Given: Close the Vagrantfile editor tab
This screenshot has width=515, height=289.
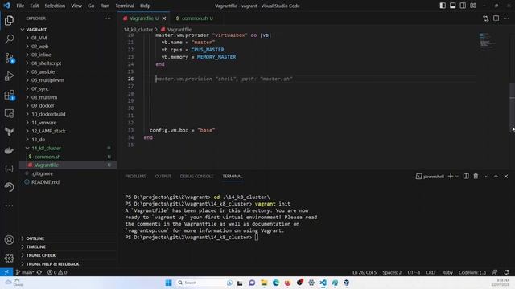Looking at the screenshot, I should tap(164, 18).
